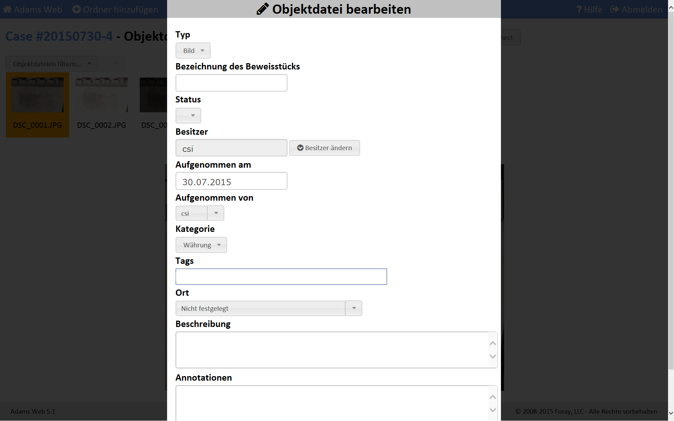Expand the Aufgenommen von dropdown arrow
The width and height of the screenshot is (674, 421).
[x=216, y=213]
